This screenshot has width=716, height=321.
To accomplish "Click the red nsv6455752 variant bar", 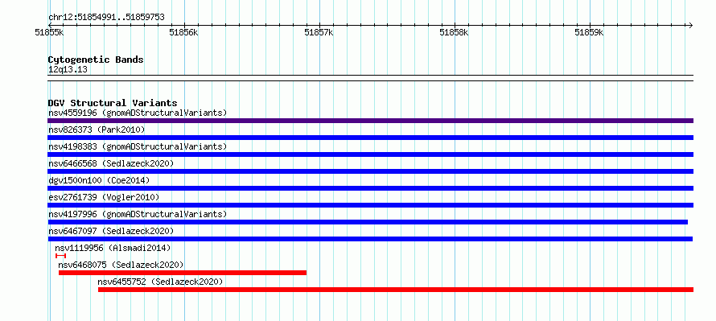I will [x=396, y=290].
